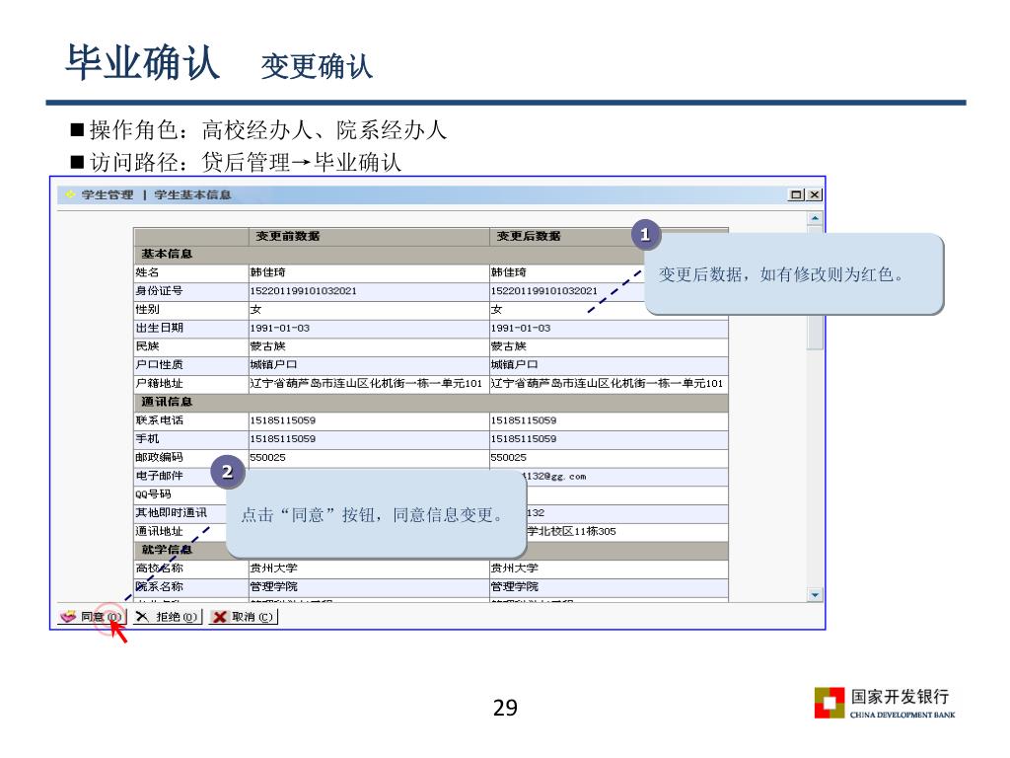The image size is (1010, 758).
Task: Click the yellow icon before 学生管理
Action: tap(71, 194)
